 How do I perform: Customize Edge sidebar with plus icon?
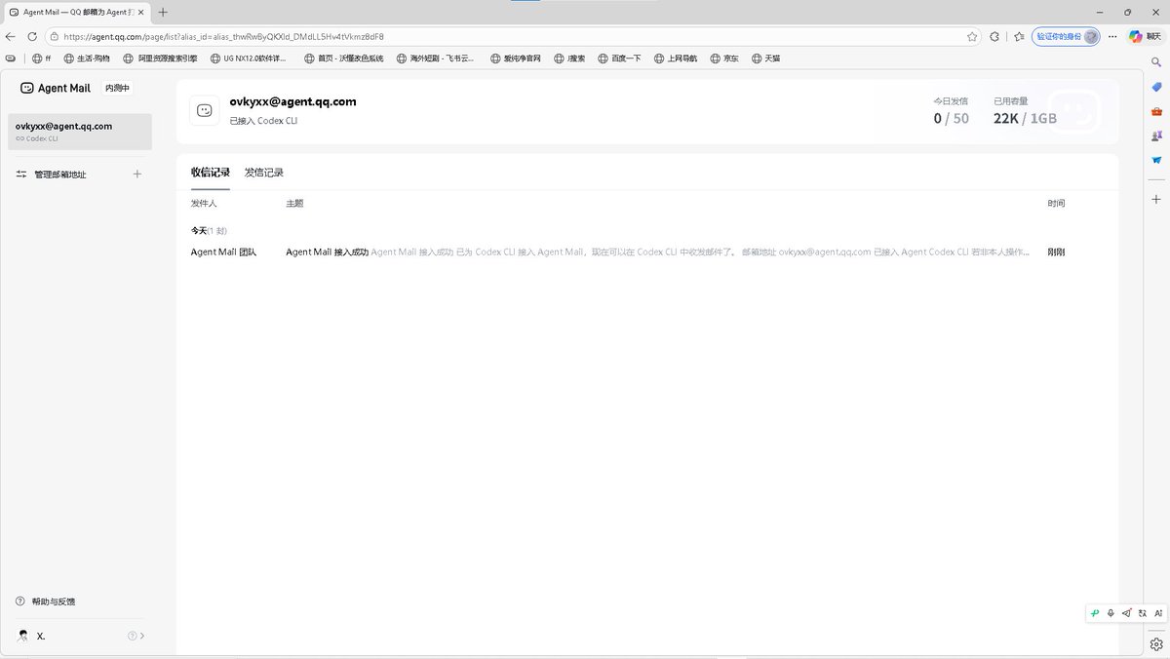click(x=1156, y=199)
